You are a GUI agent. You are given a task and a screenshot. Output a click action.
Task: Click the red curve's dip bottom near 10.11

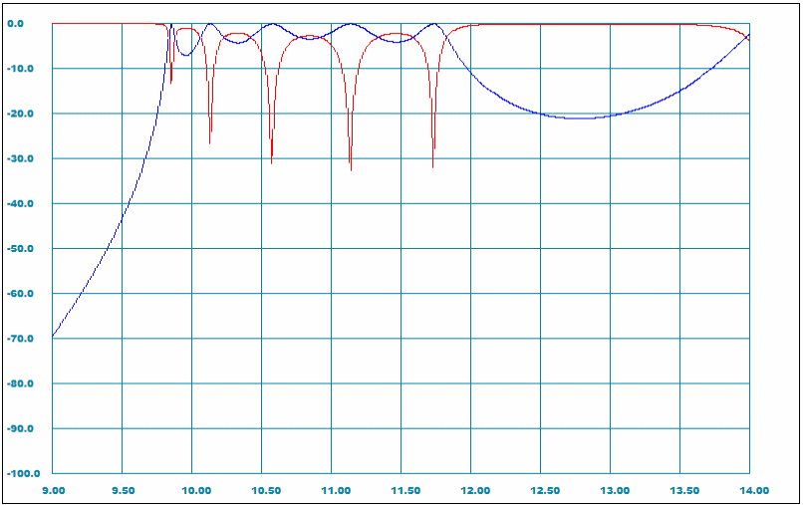tap(209, 143)
